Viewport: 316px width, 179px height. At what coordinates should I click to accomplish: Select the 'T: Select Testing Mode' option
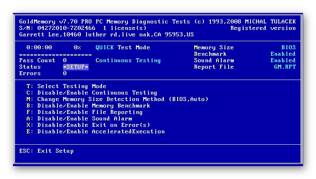click(66, 86)
